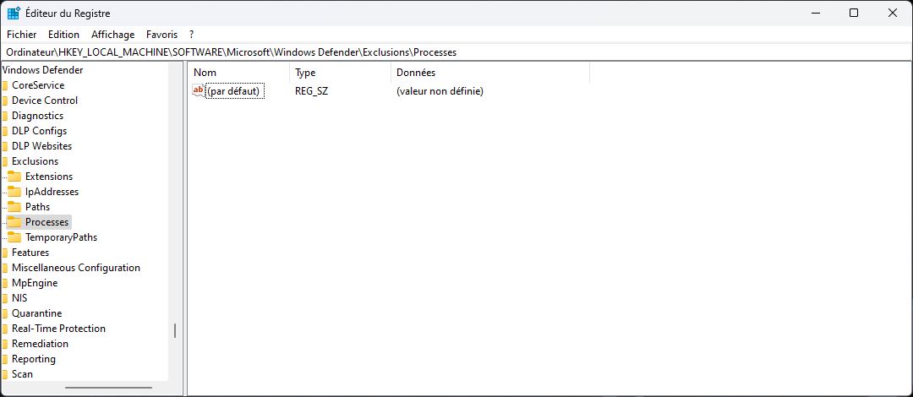Open the Affichage menu
The width and height of the screenshot is (913, 397).
[x=113, y=35]
